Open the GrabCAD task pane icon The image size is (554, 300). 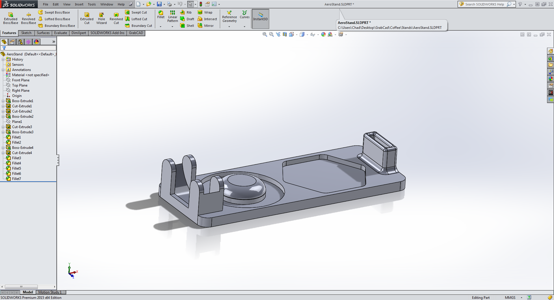[551, 93]
